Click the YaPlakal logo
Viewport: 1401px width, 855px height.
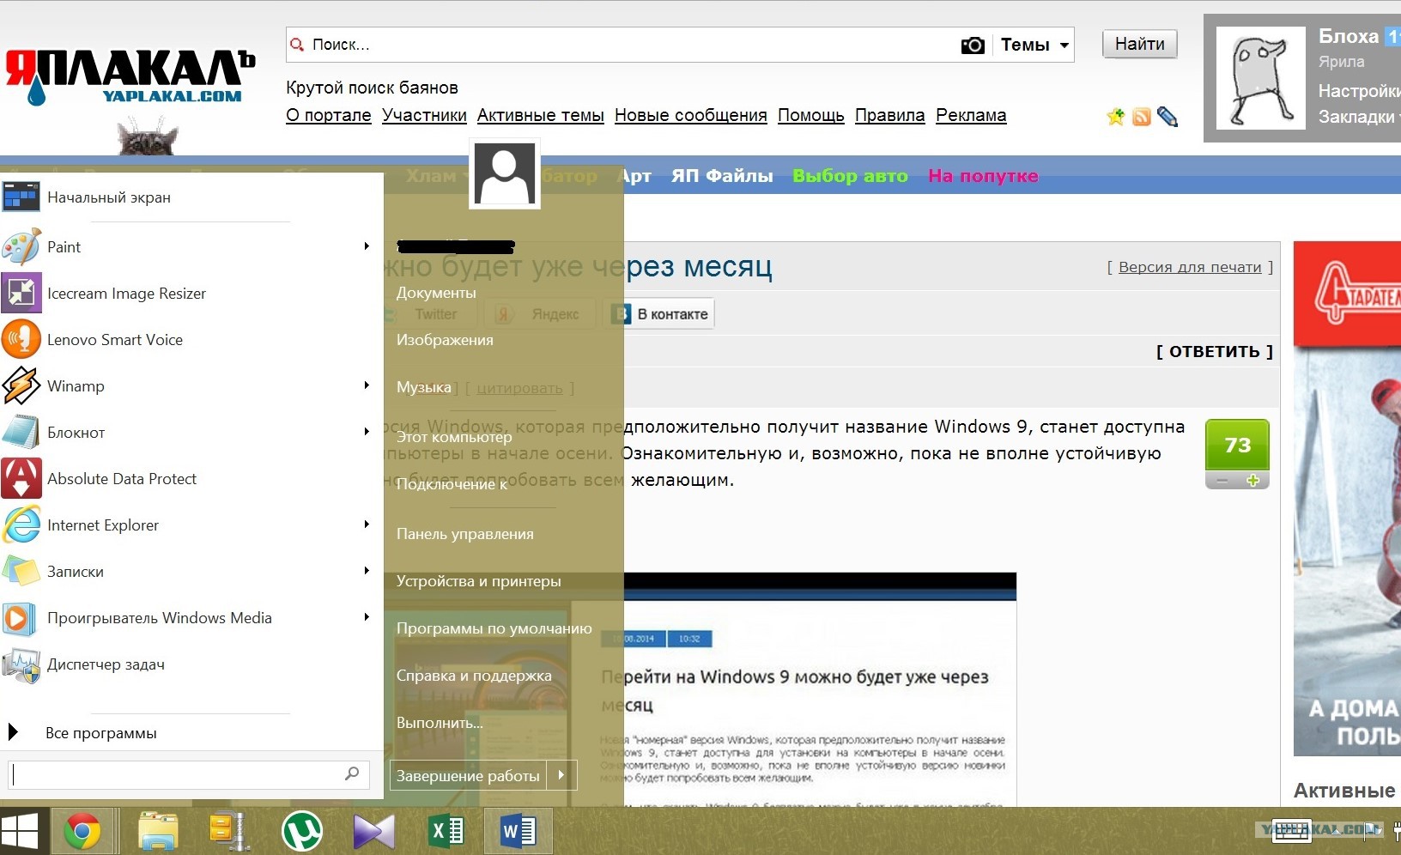[x=130, y=77]
